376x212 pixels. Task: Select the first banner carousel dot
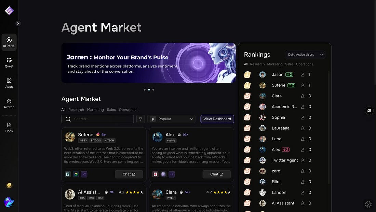tap(145, 90)
